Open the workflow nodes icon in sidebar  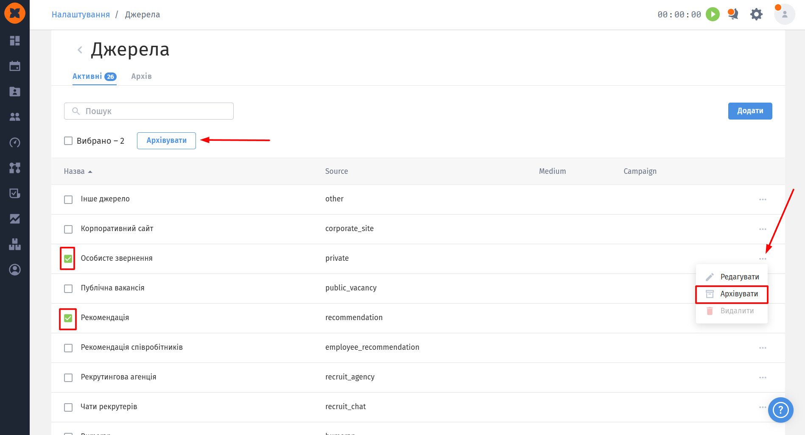15,168
